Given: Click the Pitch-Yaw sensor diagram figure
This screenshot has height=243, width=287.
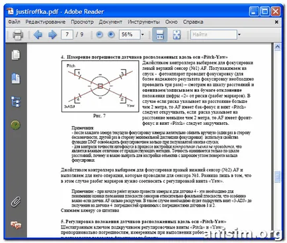Looking at the screenshot, I should point(101,87).
